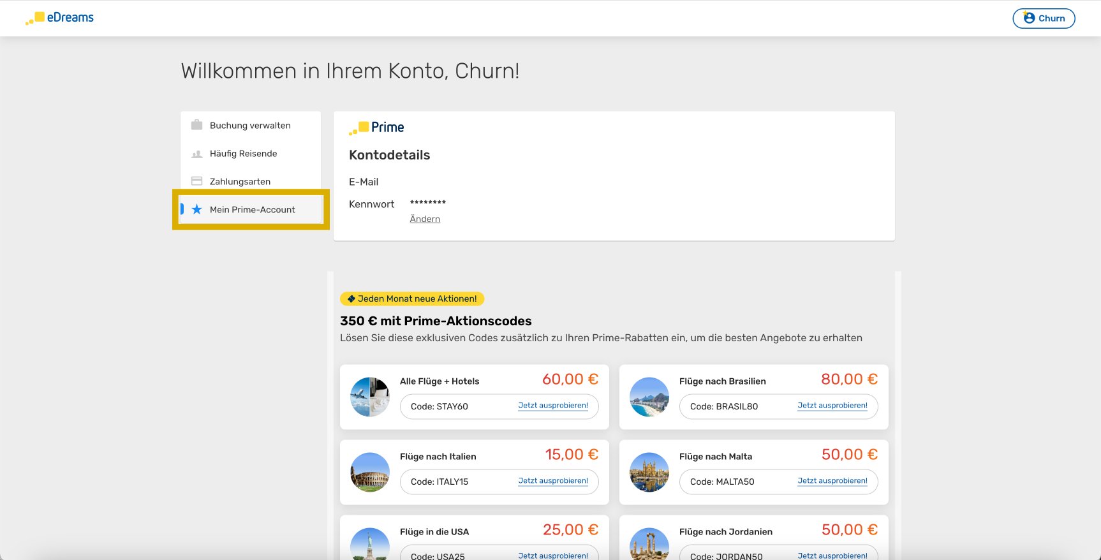Viewport: 1101px width, 560px height.
Task: Click the 60,00 € price
Action: [x=570, y=379]
